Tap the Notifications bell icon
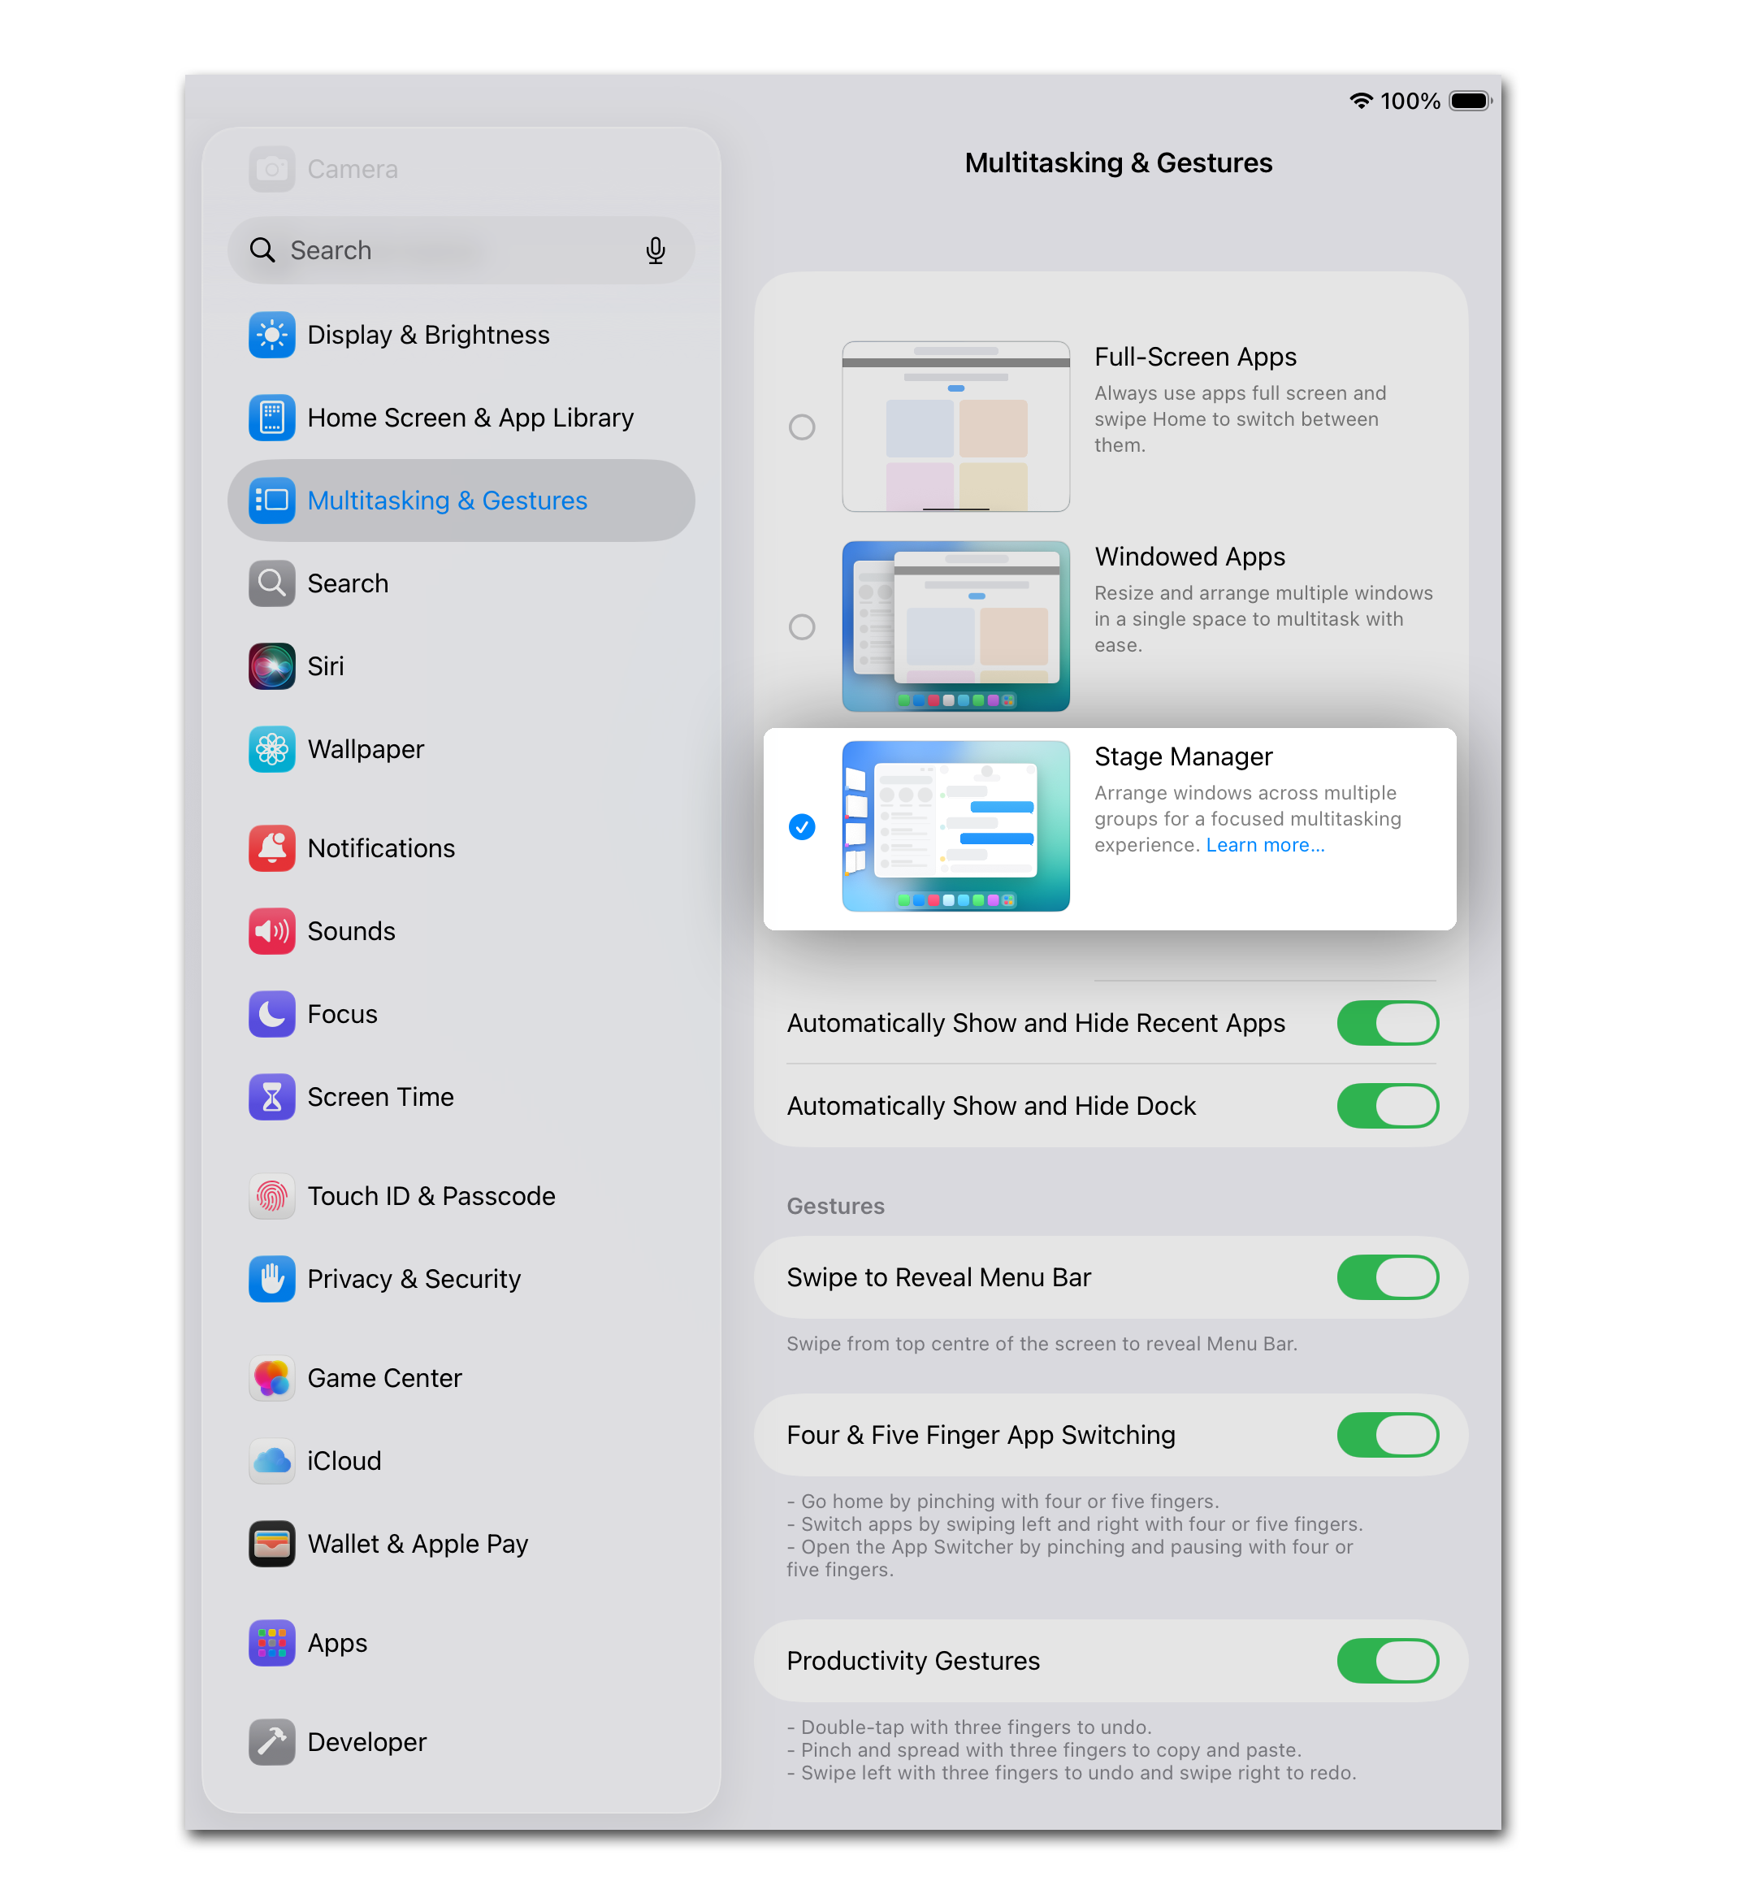This screenshot has height=1894, width=1737. coord(271,847)
